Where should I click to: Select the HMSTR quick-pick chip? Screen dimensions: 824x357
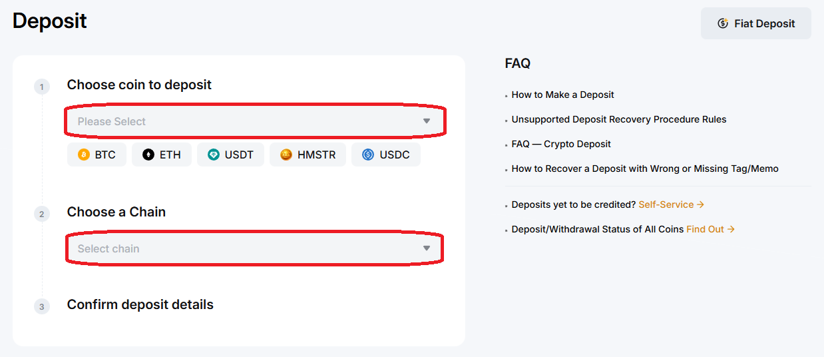click(308, 155)
